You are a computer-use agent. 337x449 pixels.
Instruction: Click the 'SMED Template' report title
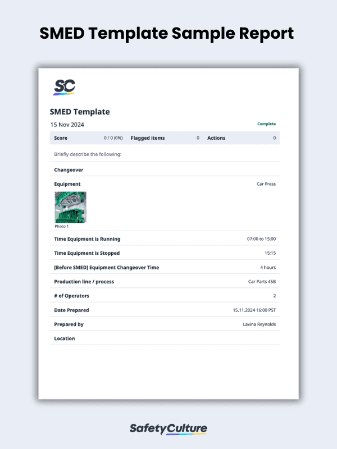[80, 112]
